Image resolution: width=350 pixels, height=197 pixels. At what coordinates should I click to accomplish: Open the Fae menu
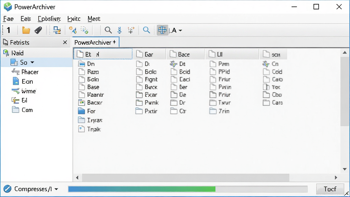pos(8,19)
